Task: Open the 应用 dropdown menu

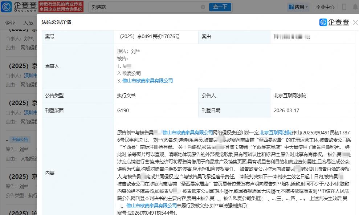Action: pos(298,7)
